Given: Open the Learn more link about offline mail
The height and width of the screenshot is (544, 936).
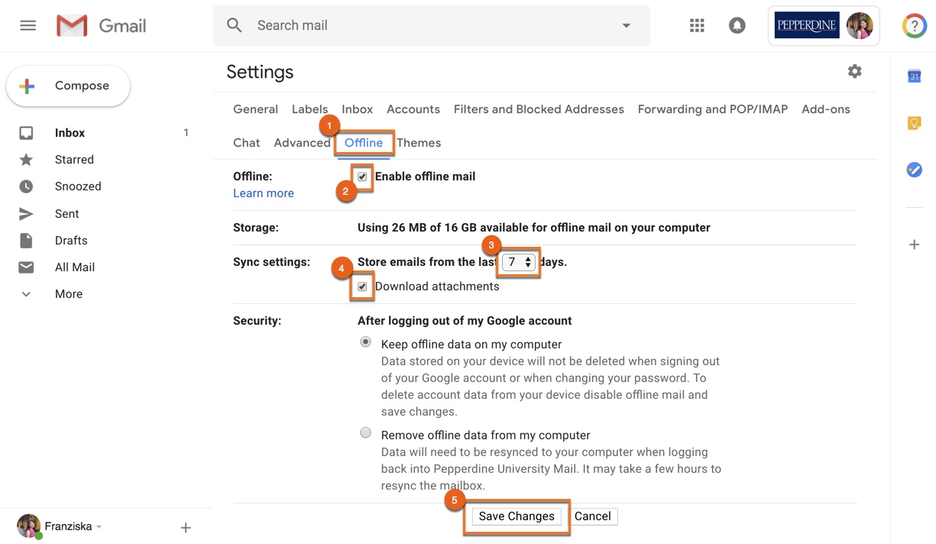Looking at the screenshot, I should (x=263, y=193).
